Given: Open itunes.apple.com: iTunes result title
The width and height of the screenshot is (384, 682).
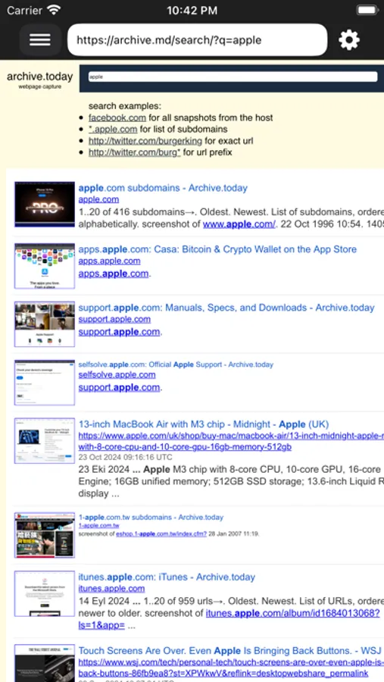Looking at the screenshot, I should (x=167, y=577).
